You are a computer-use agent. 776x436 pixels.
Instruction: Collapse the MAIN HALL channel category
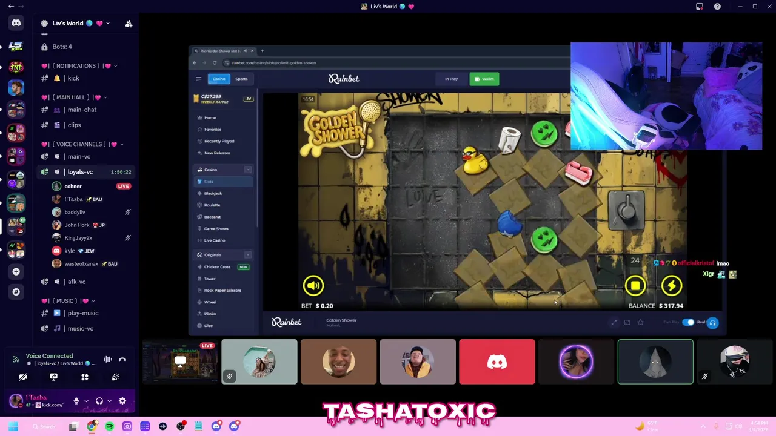73,97
